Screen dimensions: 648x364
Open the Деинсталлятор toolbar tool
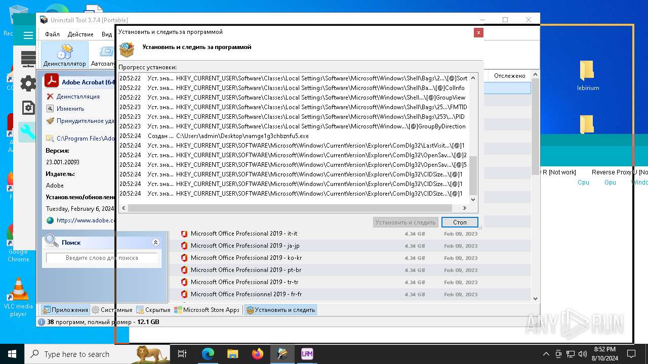[x=64, y=55]
